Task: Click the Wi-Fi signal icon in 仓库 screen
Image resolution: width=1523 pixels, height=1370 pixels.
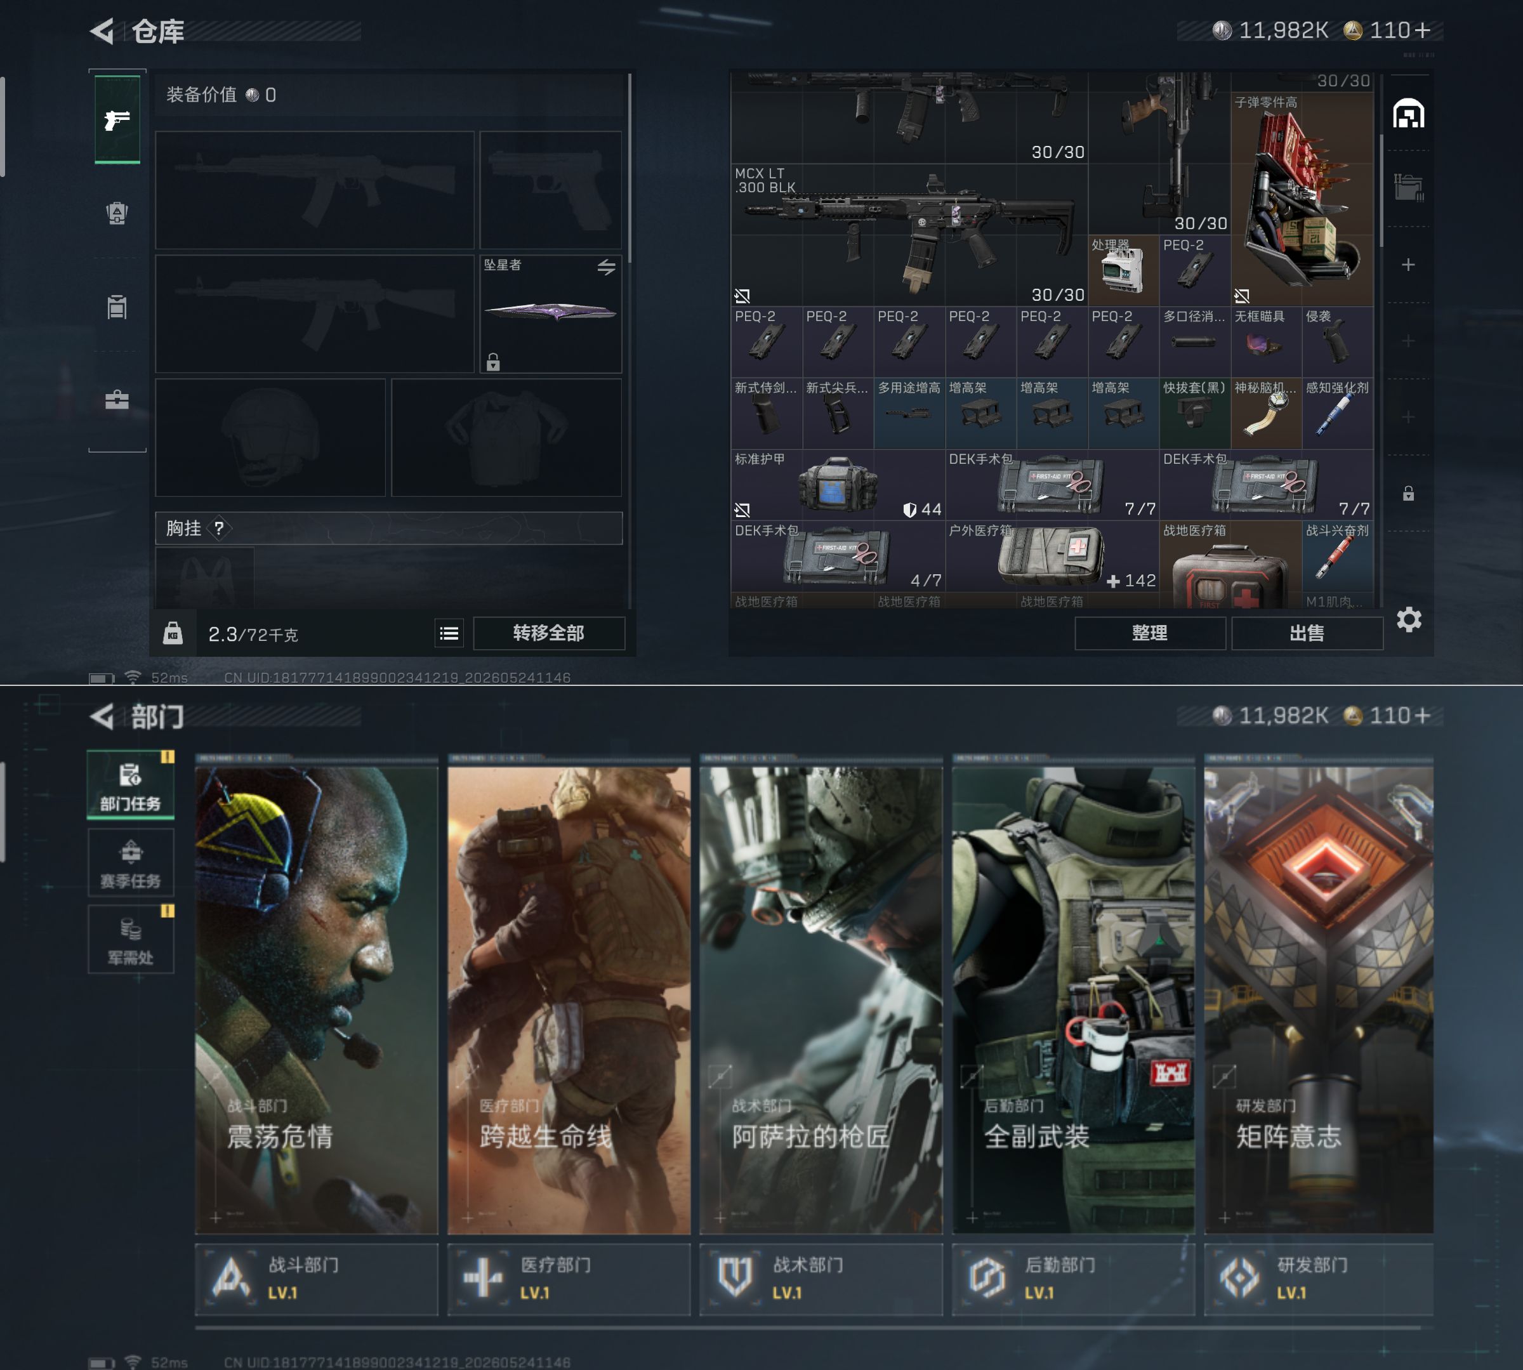Action: (x=133, y=676)
